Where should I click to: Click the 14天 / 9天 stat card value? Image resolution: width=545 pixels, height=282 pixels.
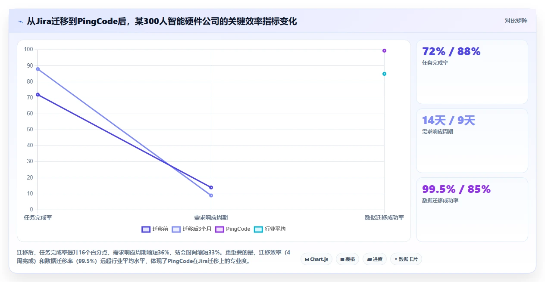pos(448,121)
